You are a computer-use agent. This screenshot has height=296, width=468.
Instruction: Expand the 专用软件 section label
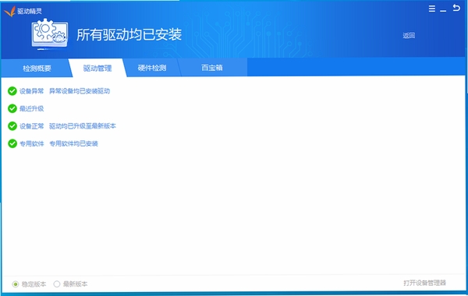click(x=32, y=144)
